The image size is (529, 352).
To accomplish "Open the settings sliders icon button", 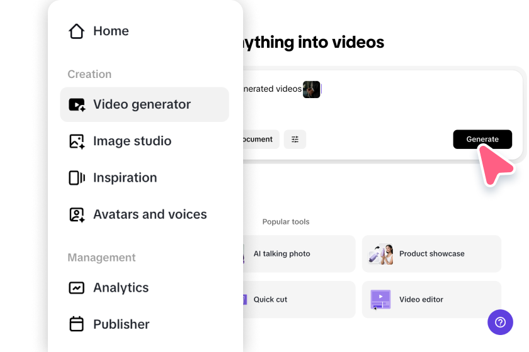I will click(x=295, y=139).
